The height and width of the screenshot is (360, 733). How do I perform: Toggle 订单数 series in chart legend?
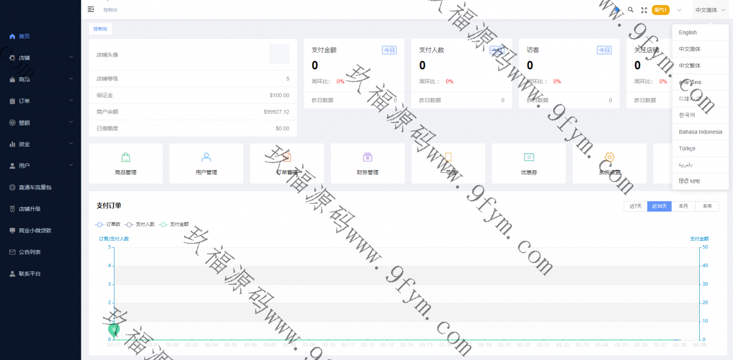pyautogui.click(x=108, y=224)
